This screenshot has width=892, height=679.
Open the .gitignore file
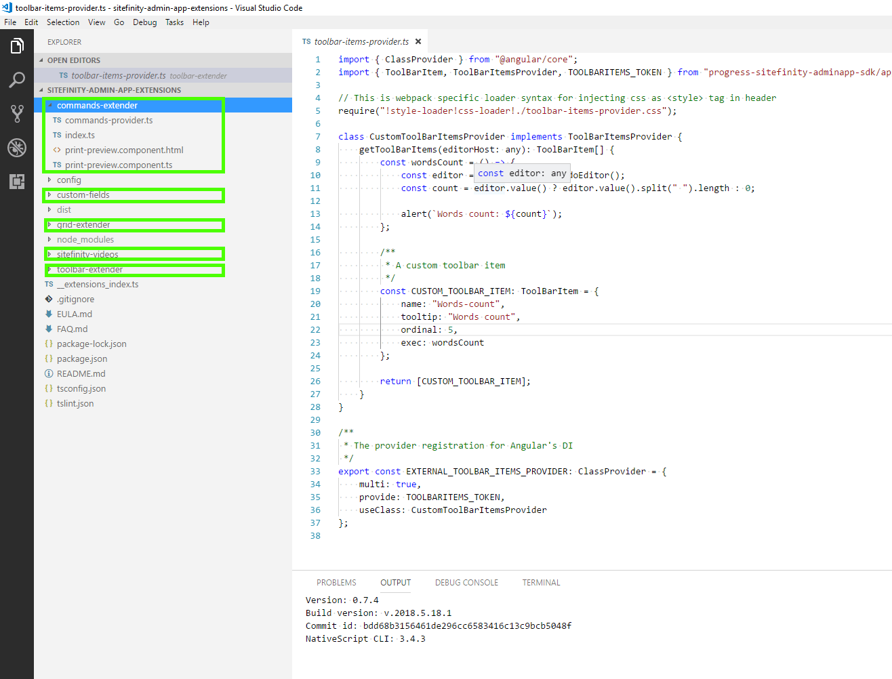click(x=75, y=300)
